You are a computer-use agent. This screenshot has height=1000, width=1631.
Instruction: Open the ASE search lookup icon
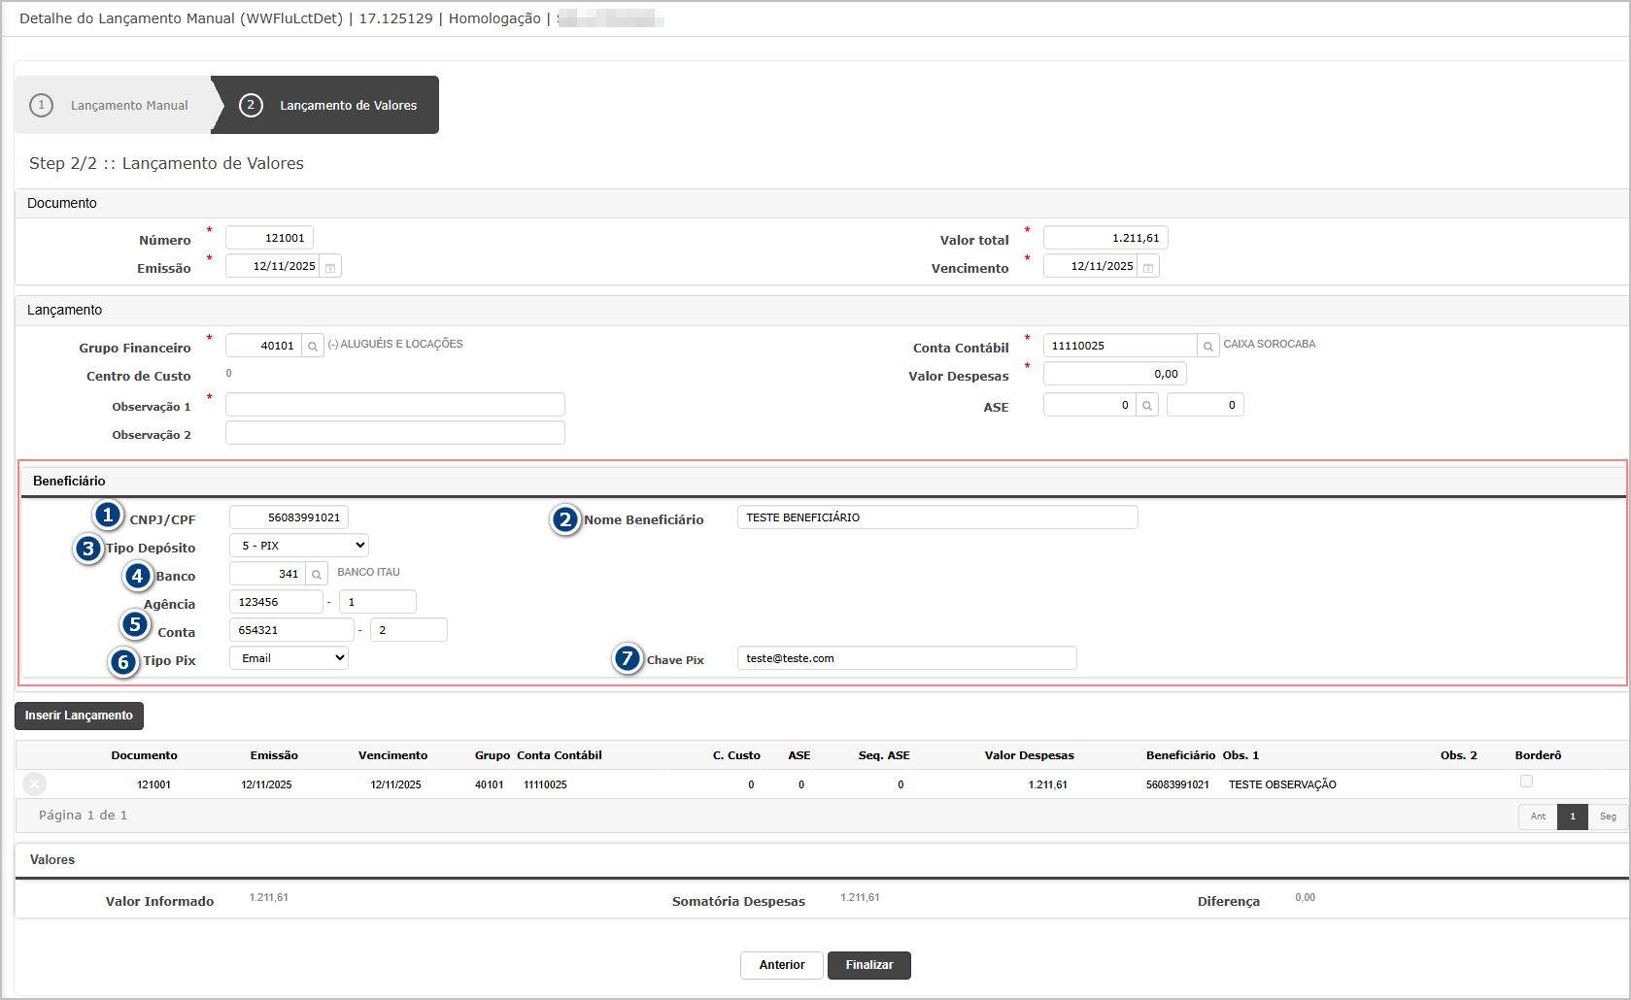(1147, 406)
